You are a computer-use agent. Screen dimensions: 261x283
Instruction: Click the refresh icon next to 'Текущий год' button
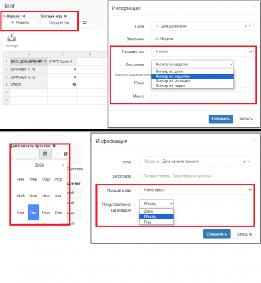pos(85,23)
